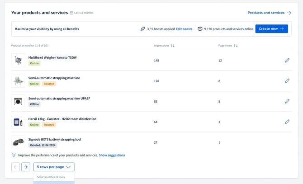Open Multihead Weigher Yamato TSDW thumbnail
This screenshot has width=303, height=184.
[18, 61]
